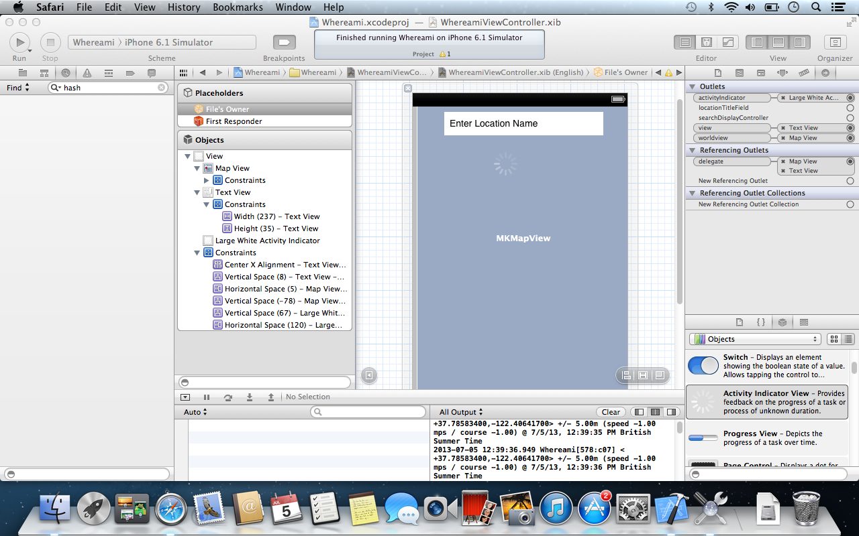859x536 pixels.
Task: Show the Size inspector
Action: click(x=804, y=72)
